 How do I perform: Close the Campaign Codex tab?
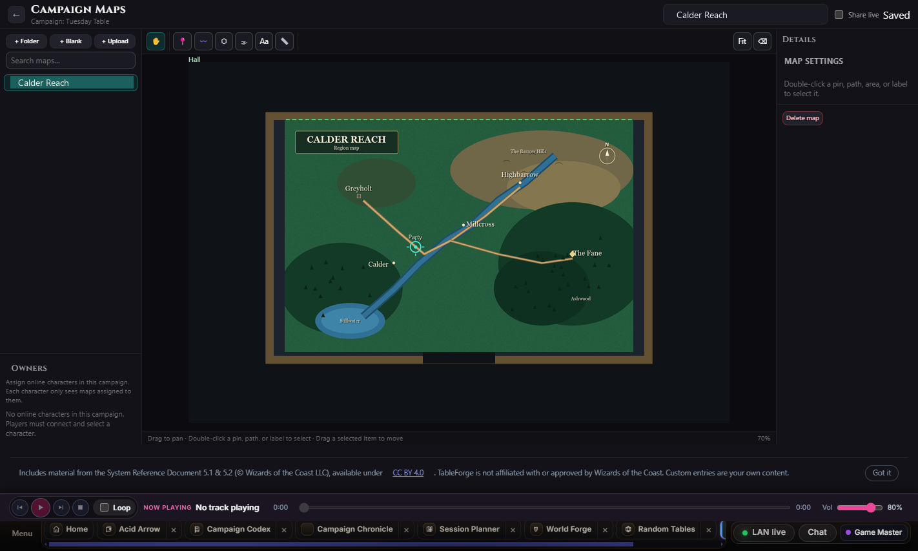tap(284, 530)
